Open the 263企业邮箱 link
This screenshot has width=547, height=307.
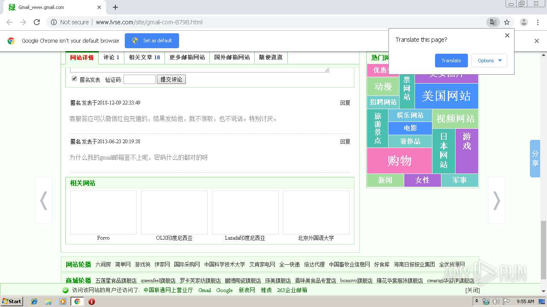[292, 290]
